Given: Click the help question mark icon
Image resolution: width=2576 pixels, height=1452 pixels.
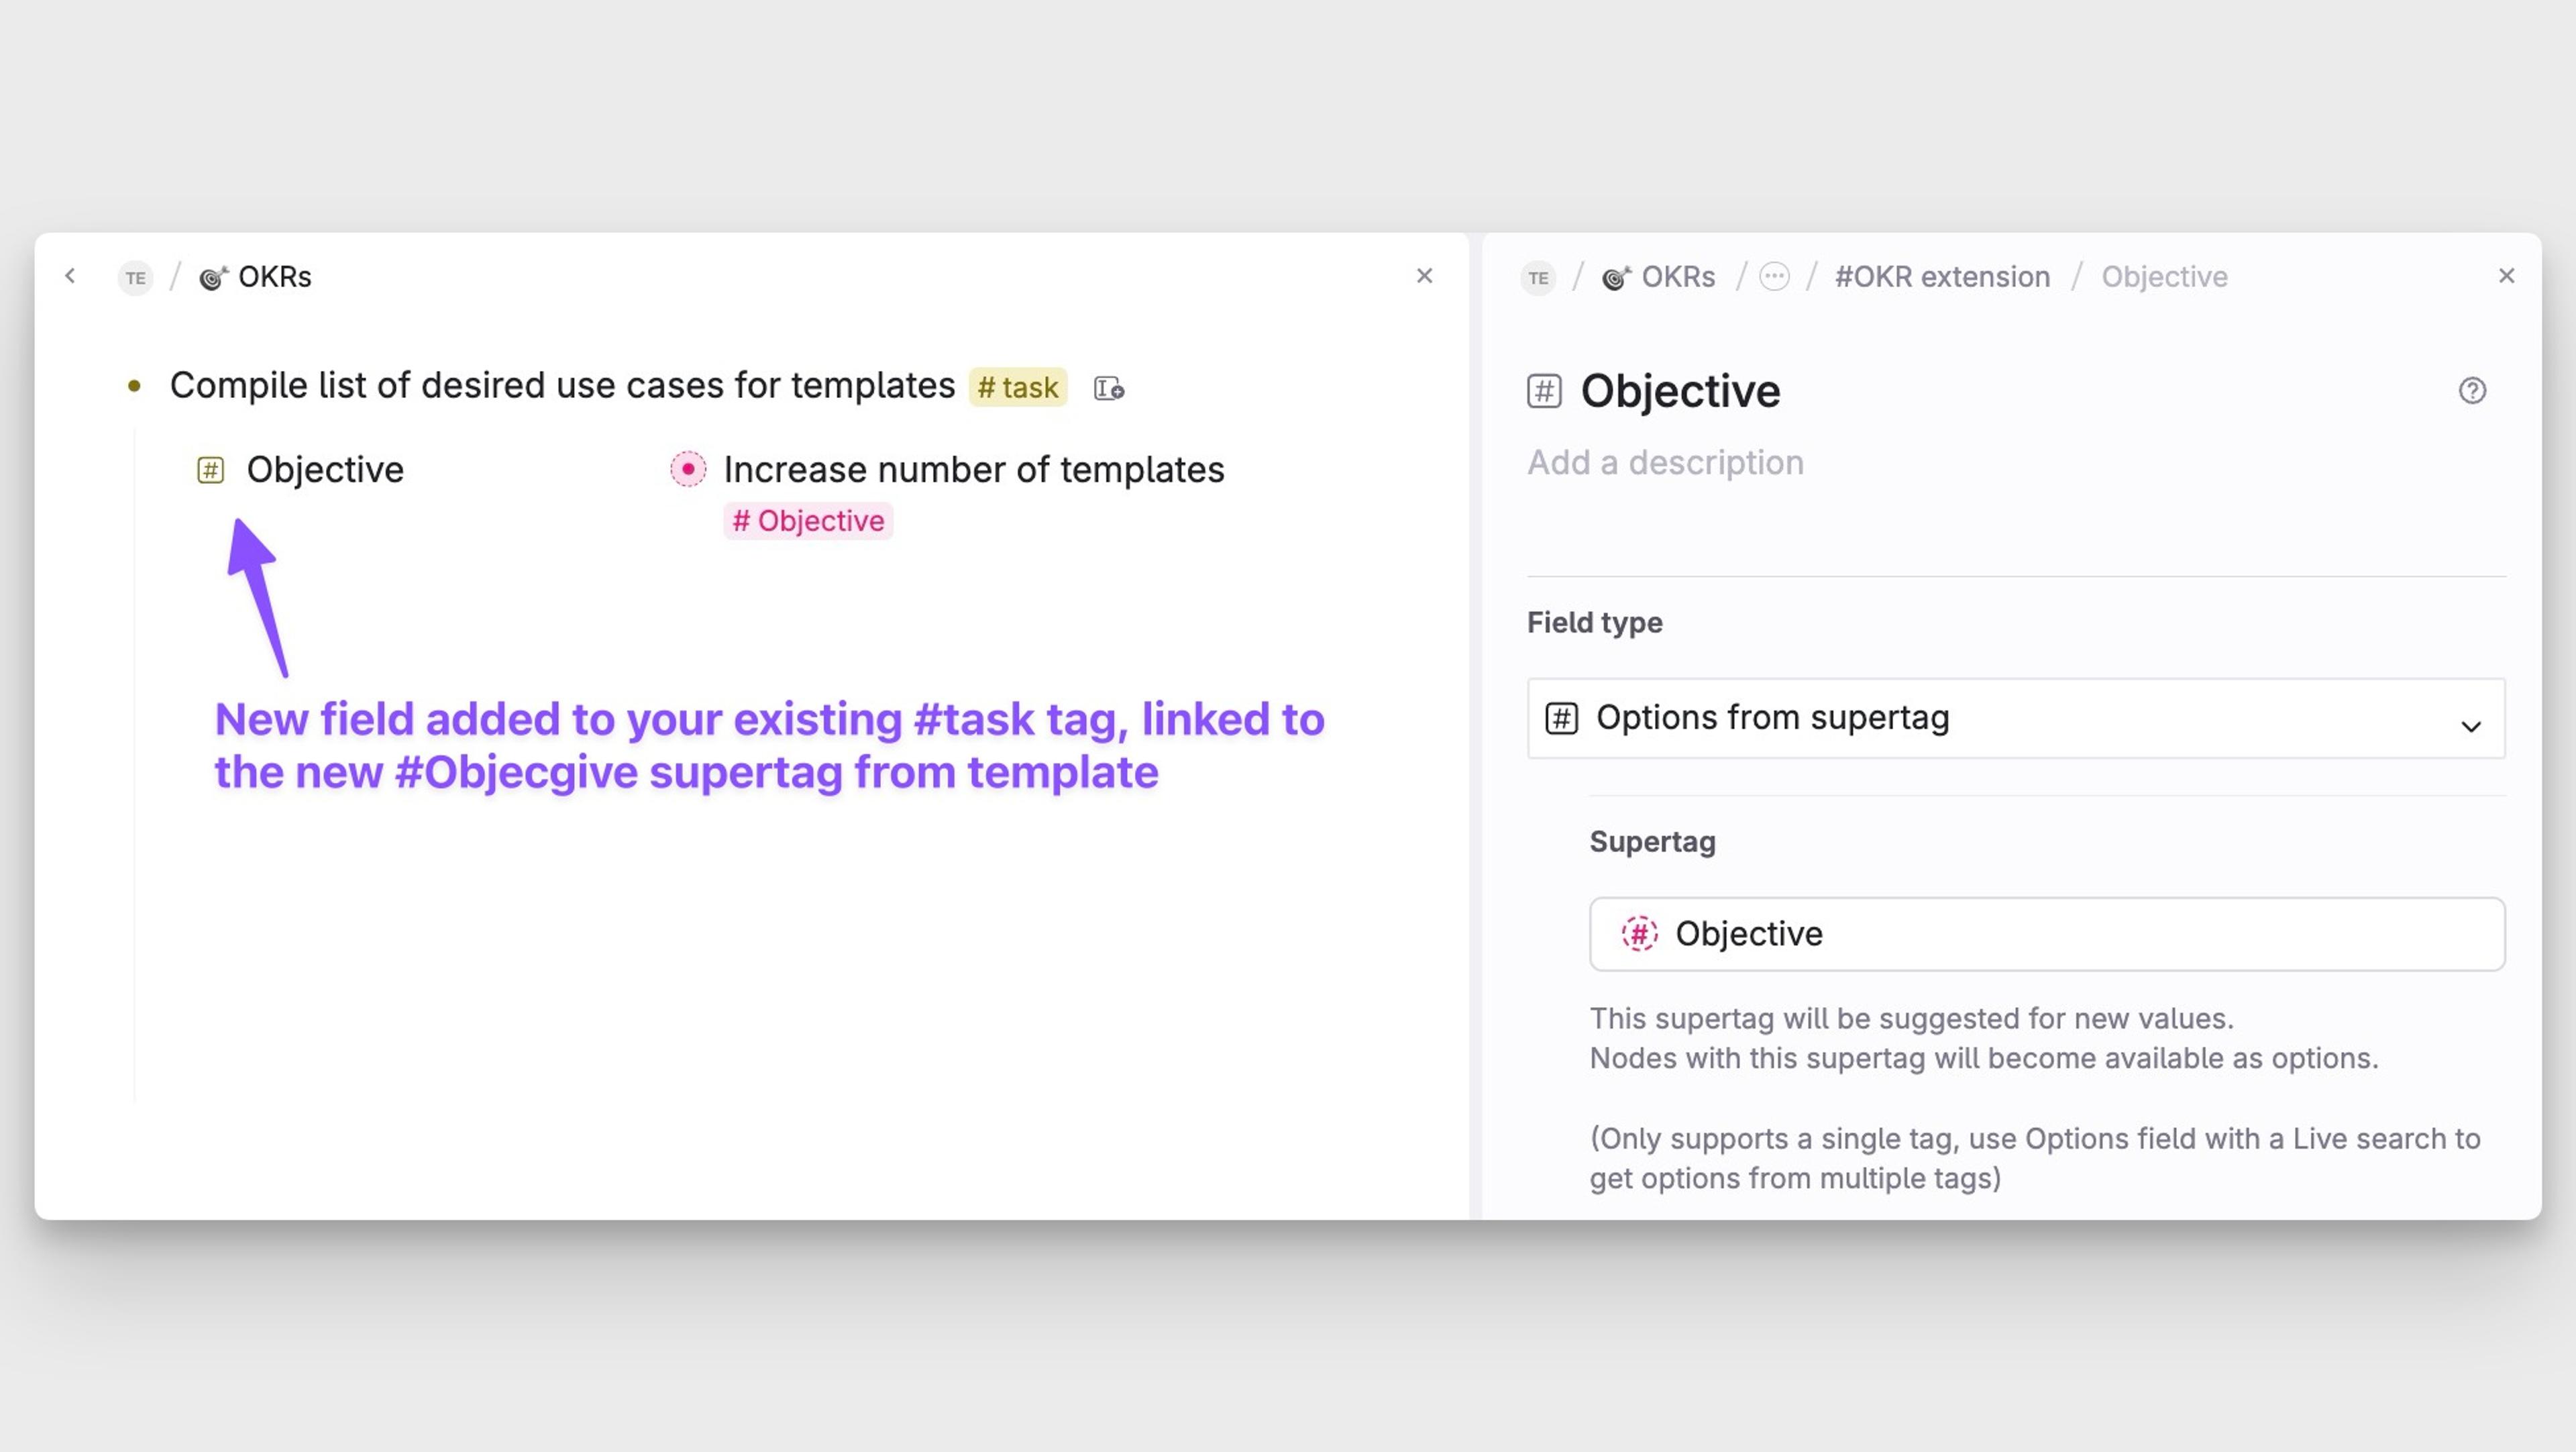Looking at the screenshot, I should click(2472, 390).
